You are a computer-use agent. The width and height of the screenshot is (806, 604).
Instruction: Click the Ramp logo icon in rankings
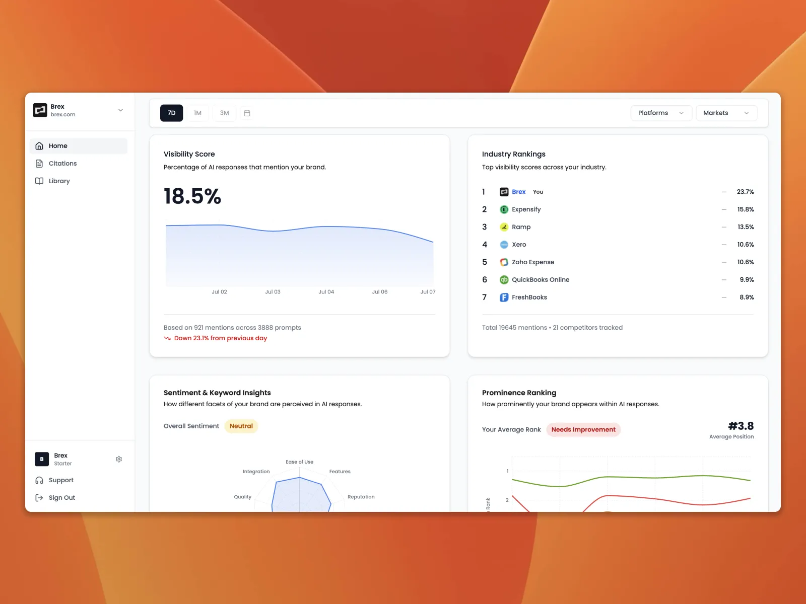pos(504,227)
